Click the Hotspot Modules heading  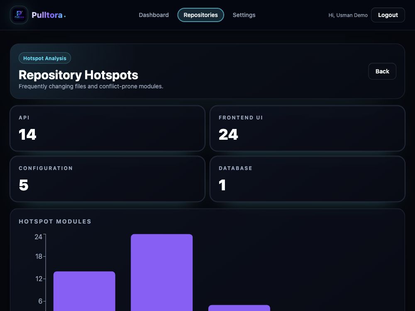[55, 221]
